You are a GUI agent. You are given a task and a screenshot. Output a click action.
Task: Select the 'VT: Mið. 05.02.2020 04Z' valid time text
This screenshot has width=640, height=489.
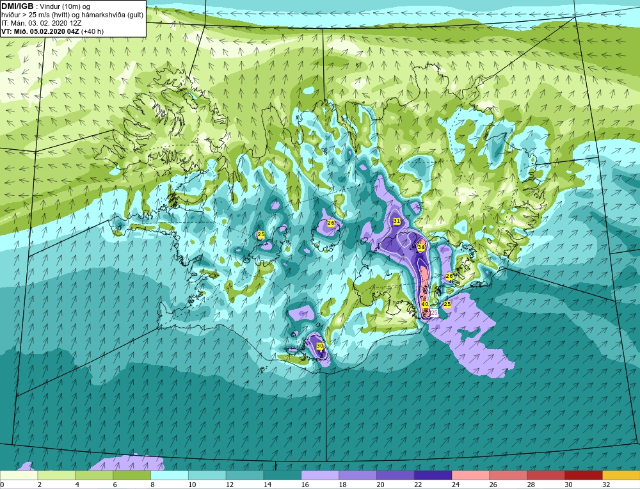pos(41,31)
